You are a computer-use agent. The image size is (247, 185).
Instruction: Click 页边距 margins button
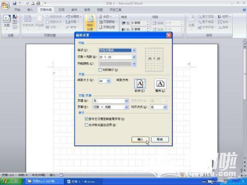pyautogui.click(x=40, y=22)
